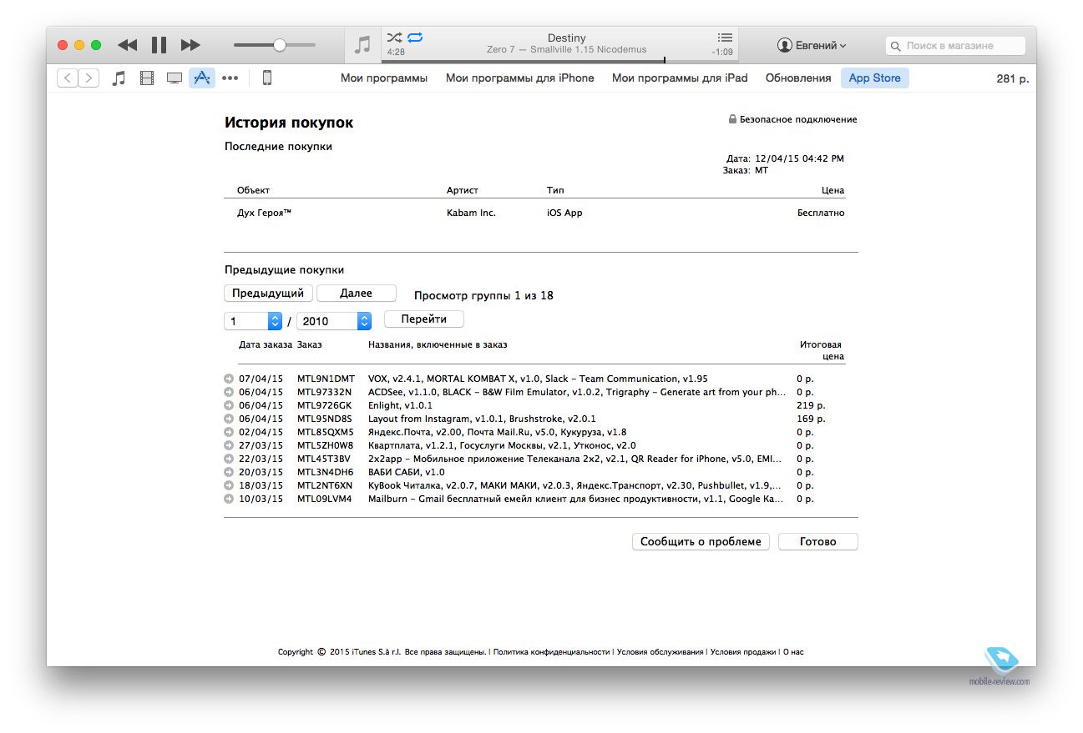Image resolution: width=1083 pixels, height=733 pixels.
Task: Switch to Мои программы tab
Action: pos(384,78)
